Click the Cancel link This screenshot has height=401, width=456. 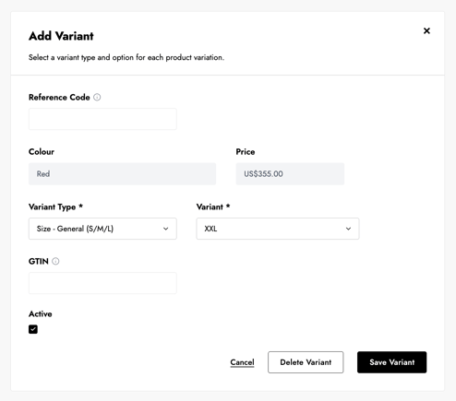242,362
